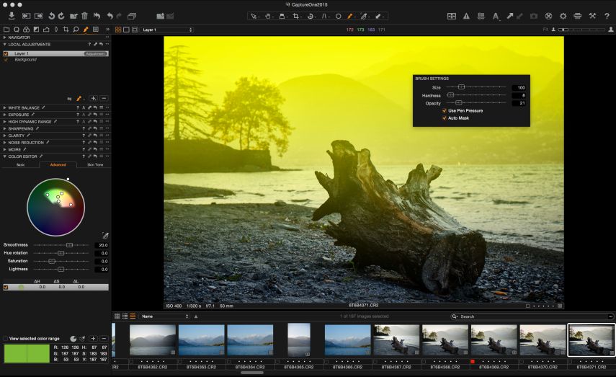This screenshot has height=377, width=616.
Task: Click the Import images icon
Action: 12,16
